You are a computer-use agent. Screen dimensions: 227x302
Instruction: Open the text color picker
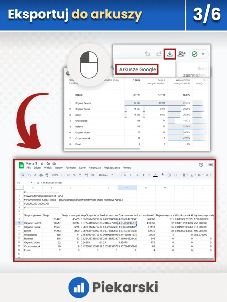[155, 175]
